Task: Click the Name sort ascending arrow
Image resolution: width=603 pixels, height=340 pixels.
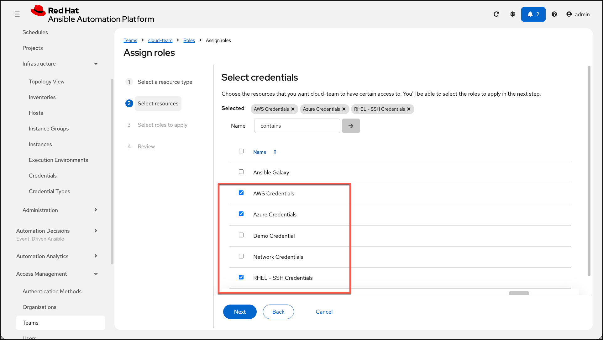Action: [x=275, y=152]
